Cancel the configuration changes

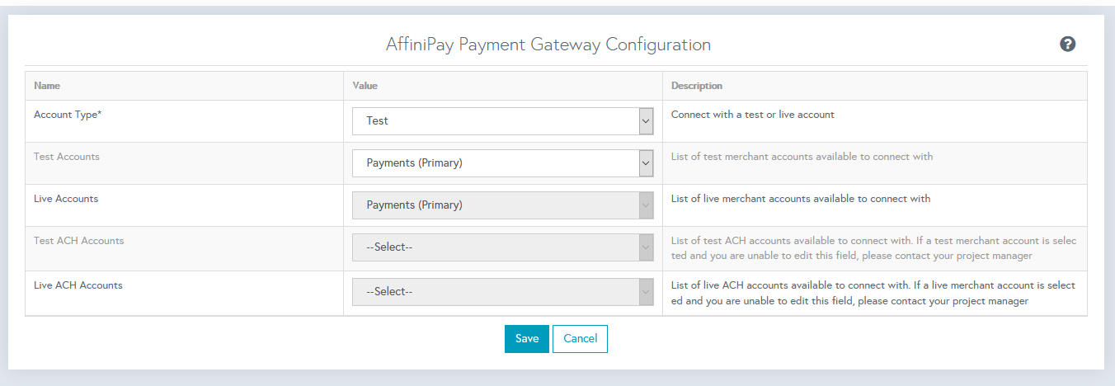[x=580, y=339]
